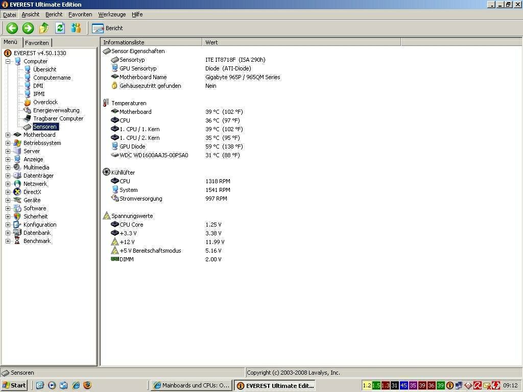Open the Werkzeuge menu
The width and height of the screenshot is (523, 392).
coord(112,14)
